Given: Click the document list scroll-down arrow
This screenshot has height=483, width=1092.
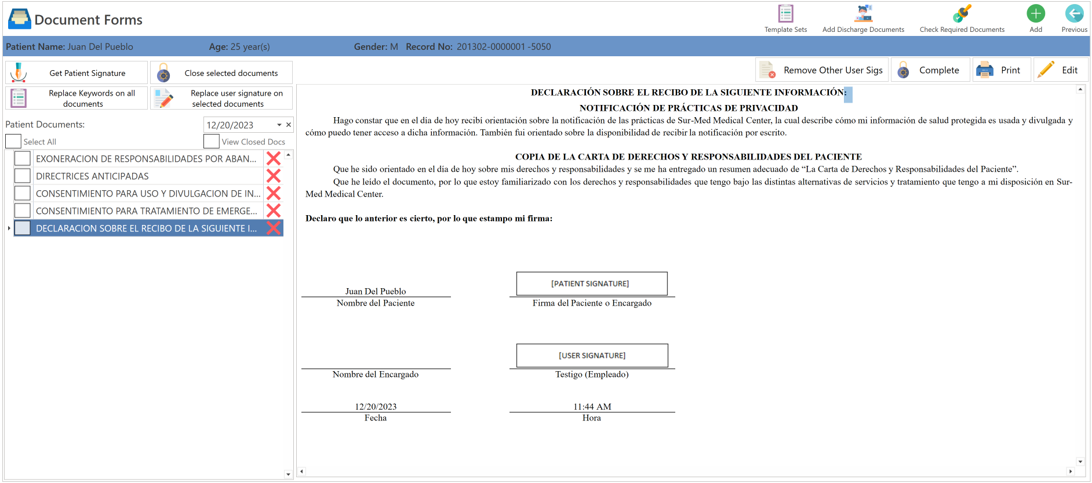Looking at the screenshot, I should coord(288,474).
